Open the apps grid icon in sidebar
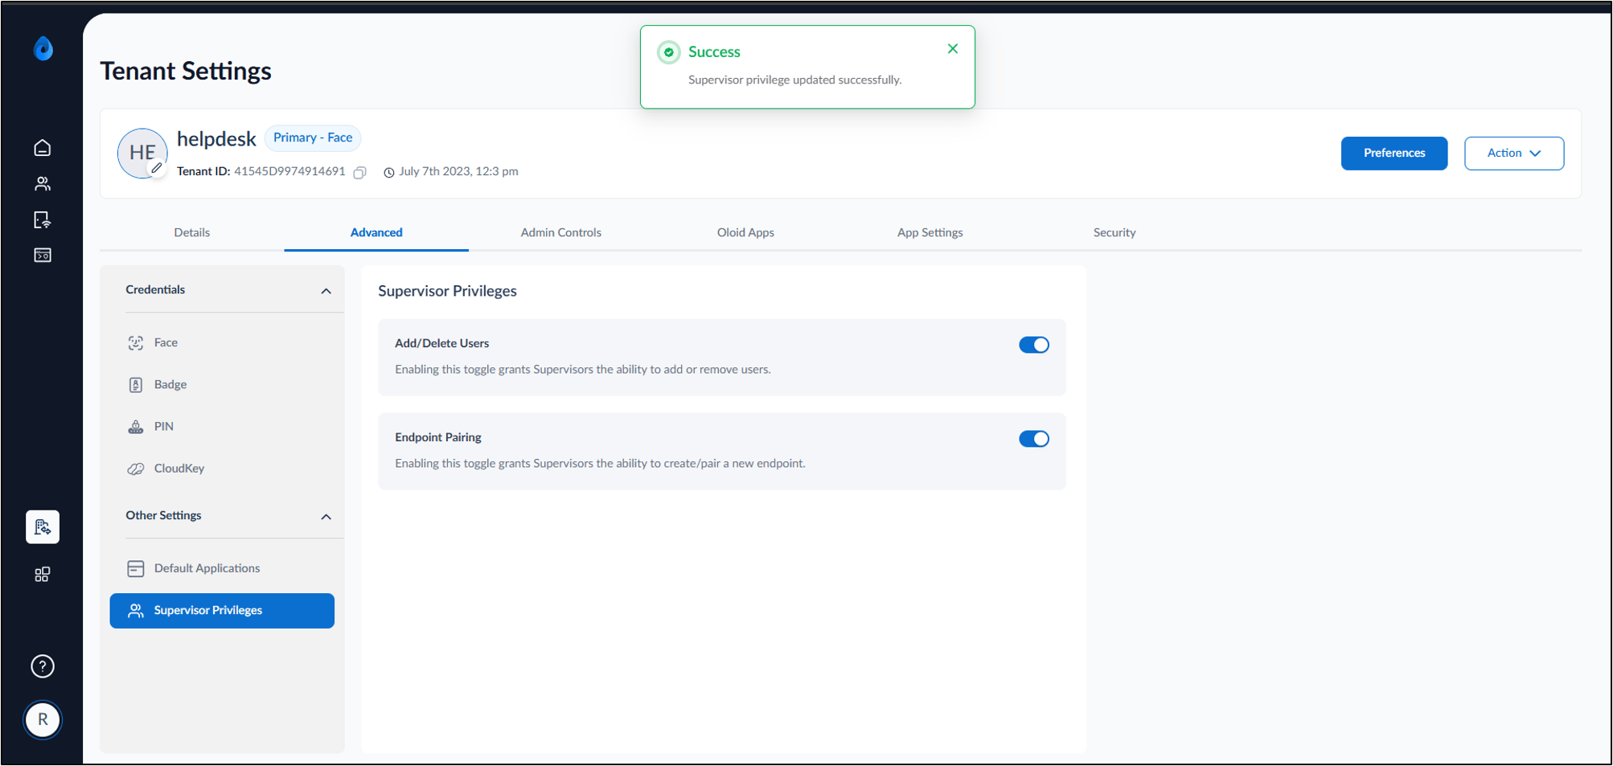The height and width of the screenshot is (766, 1613). coord(43,575)
